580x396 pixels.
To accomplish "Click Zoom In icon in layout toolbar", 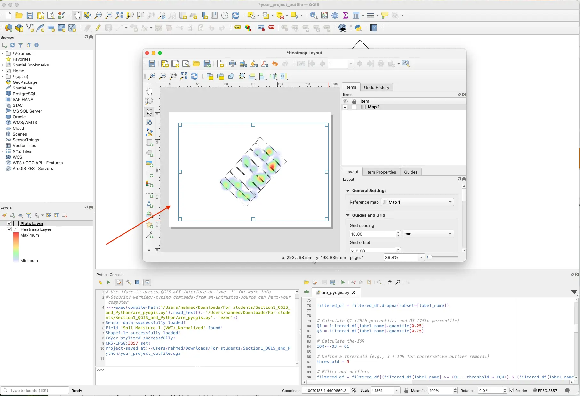I will tap(152, 76).
